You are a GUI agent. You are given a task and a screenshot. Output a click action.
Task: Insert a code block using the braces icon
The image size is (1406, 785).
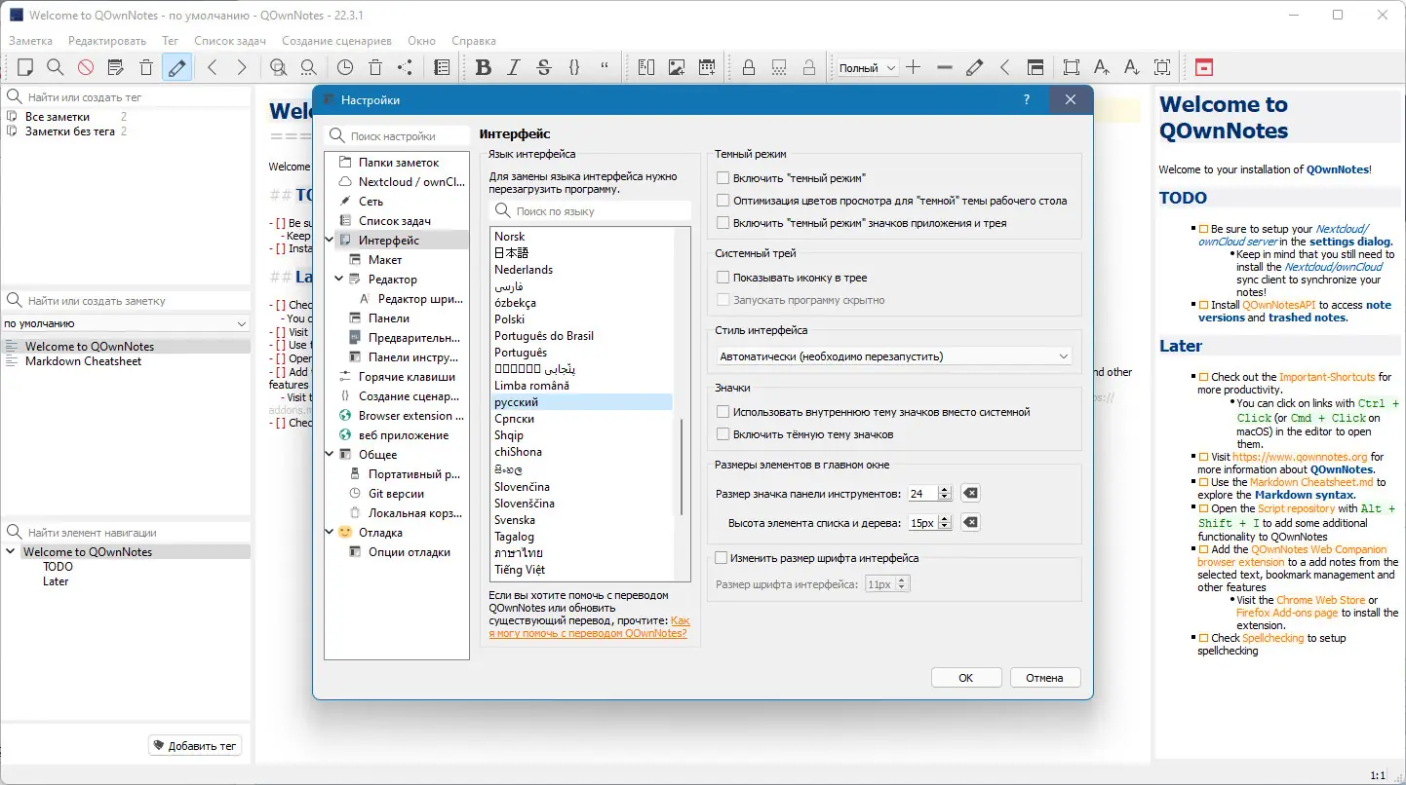574,67
